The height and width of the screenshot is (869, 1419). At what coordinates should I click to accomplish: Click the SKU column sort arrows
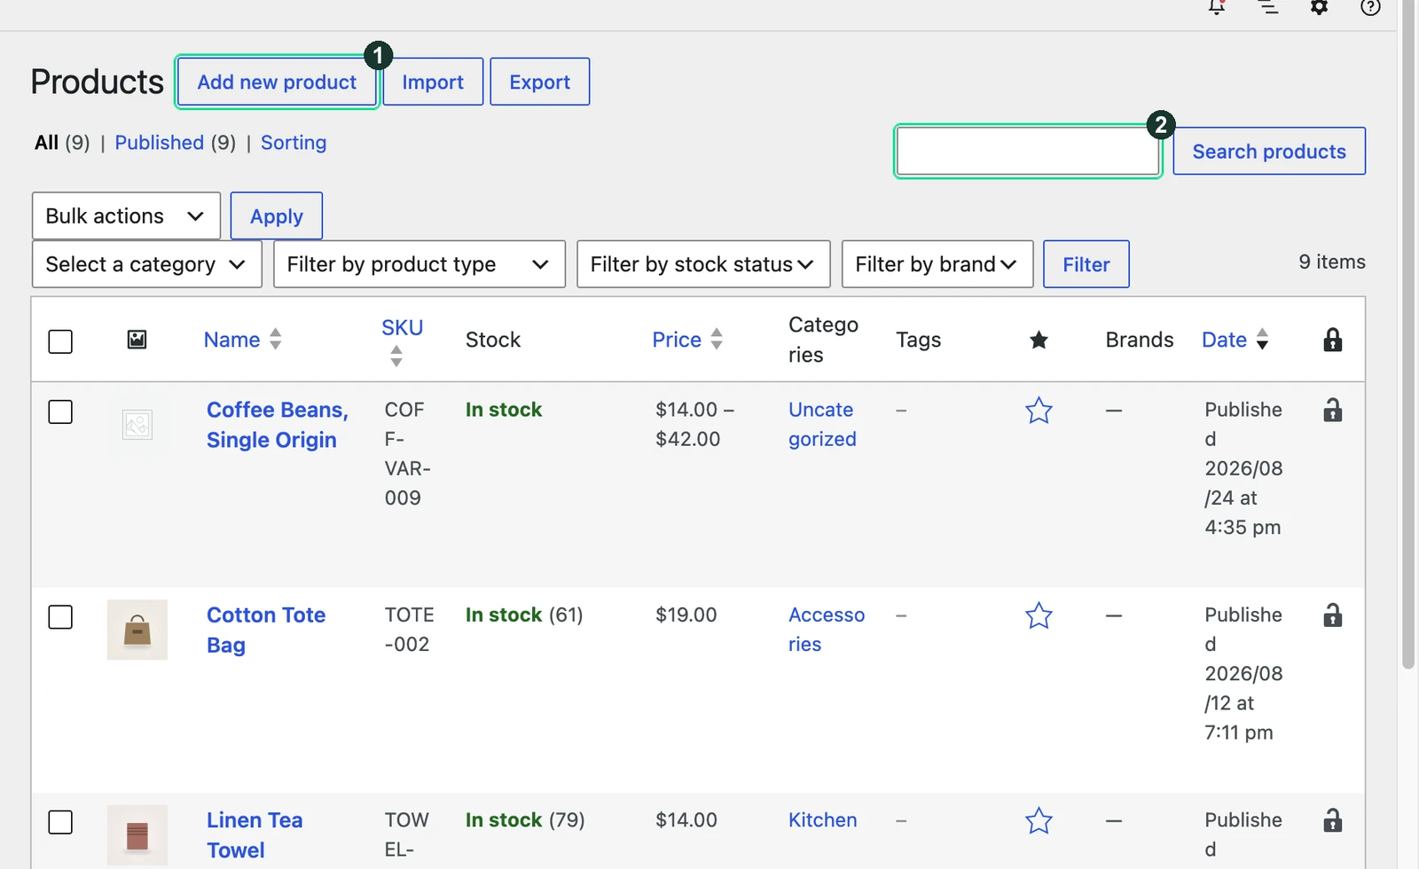pyautogui.click(x=396, y=356)
